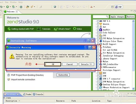Click the Symfony Eclipse Plugin icon
This screenshot has width=136, height=104.
(101, 84)
